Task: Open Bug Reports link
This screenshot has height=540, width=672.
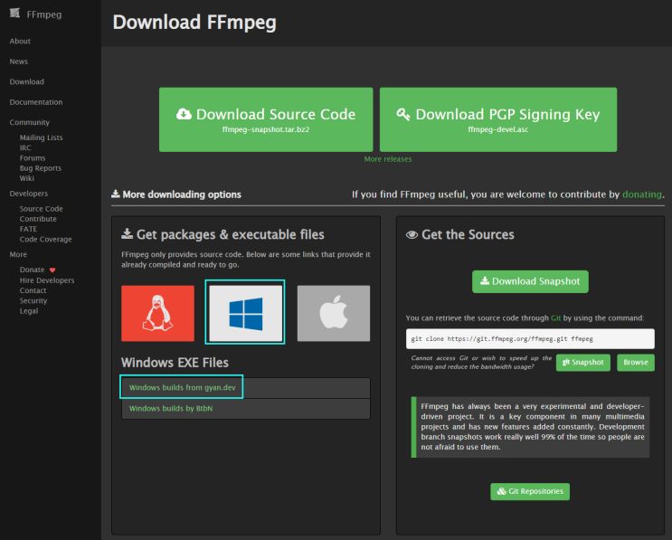Action: (x=41, y=168)
